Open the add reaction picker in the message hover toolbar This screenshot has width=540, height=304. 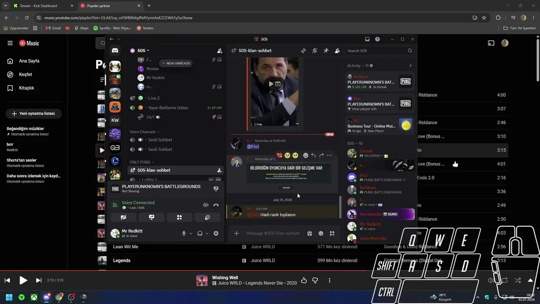pyautogui.click(x=306, y=155)
